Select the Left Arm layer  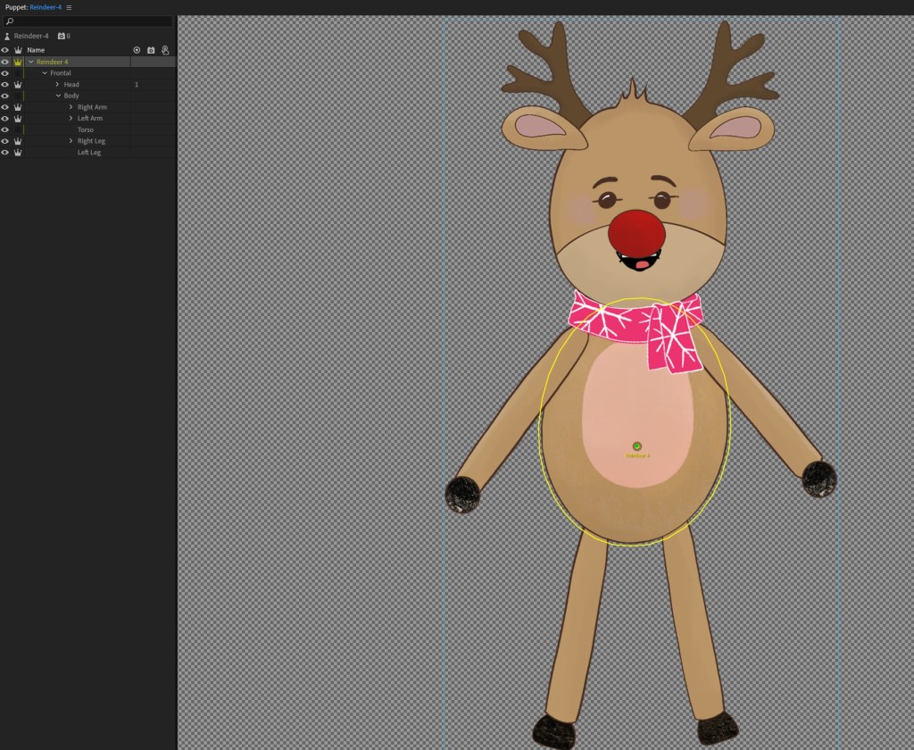point(90,119)
